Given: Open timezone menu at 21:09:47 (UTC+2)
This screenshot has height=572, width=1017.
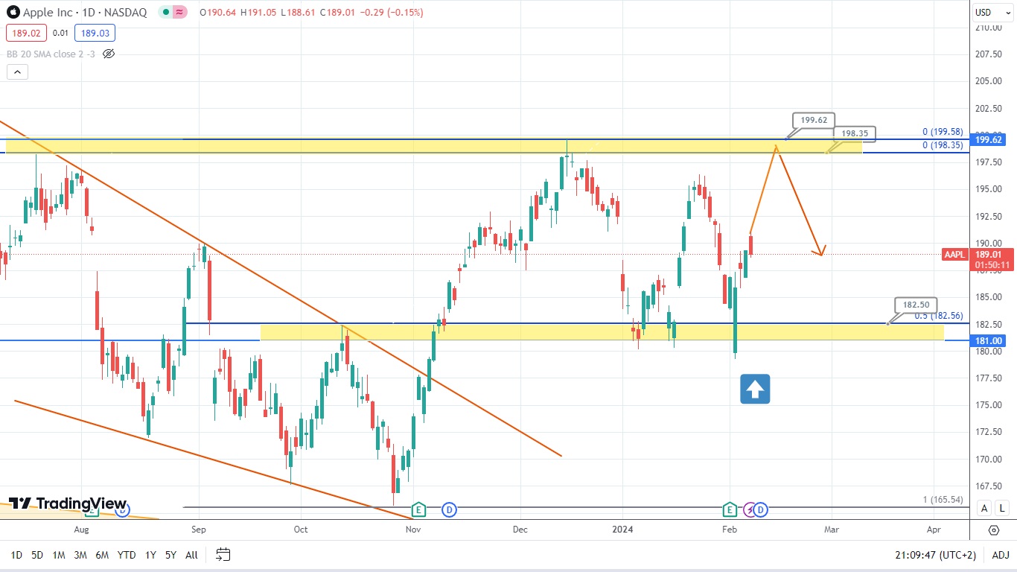Looking at the screenshot, I should click(935, 555).
